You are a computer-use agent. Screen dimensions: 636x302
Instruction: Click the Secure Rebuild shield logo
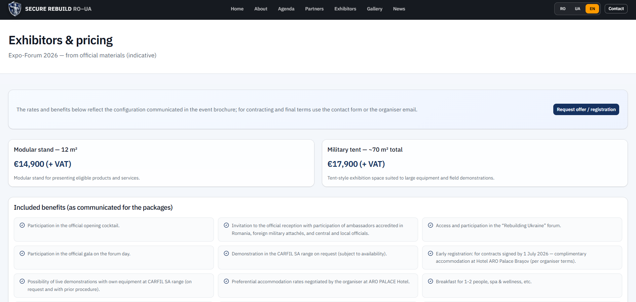(x=15, y=9)
